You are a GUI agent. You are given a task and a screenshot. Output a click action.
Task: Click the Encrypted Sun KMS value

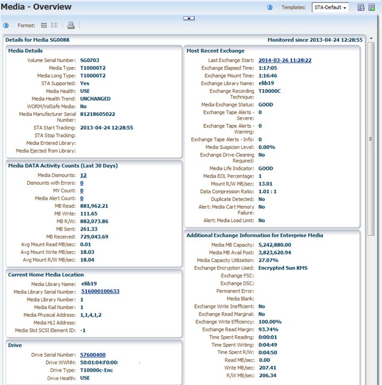283,268
